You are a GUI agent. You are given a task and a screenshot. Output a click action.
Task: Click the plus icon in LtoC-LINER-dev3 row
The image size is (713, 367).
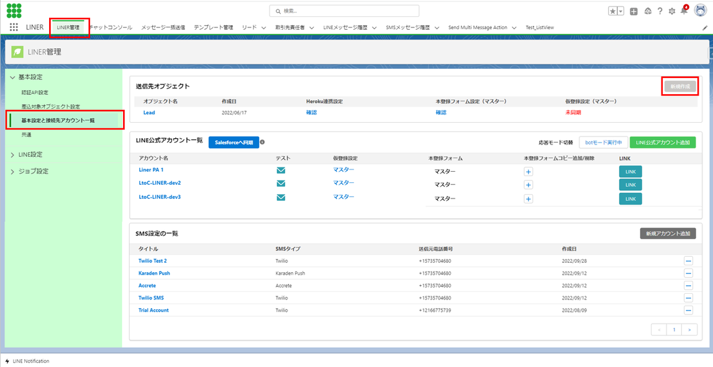click(x=529, y=199)
